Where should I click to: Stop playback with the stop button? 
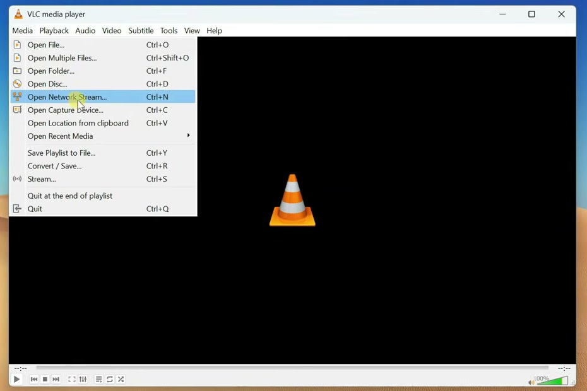coord(45,380)
